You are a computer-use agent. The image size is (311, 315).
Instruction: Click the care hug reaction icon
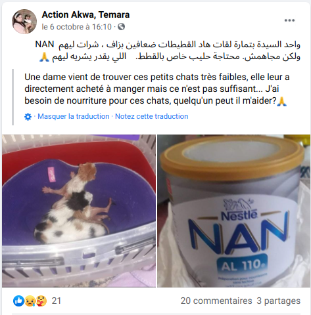pos(41,301)
